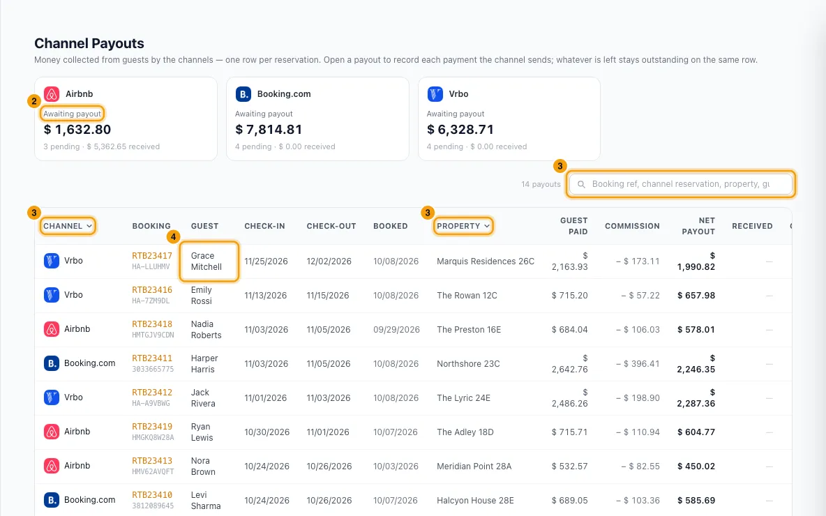The image size is (826, 516).
Task: Click the Airbnb card's Awaiting payout label
Action: pyautogui.click(x=72, y=114)
